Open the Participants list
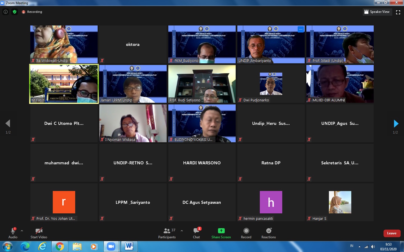The height and width of the screenshot is (252, 404). (167, 233)
